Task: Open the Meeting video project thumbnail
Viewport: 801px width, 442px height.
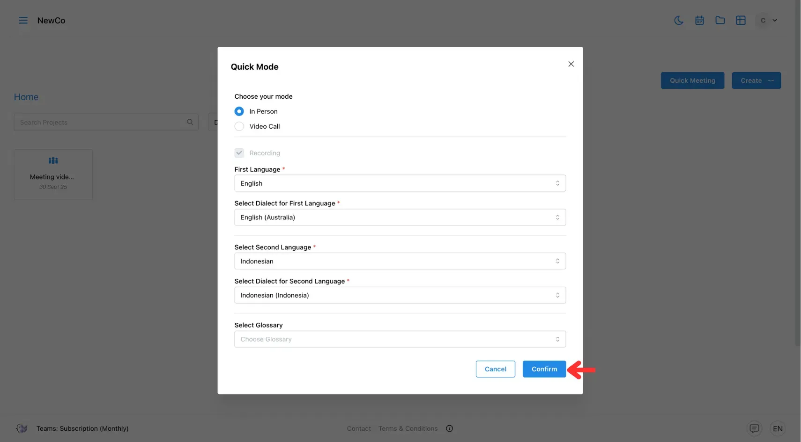Action: click(53, 174)
